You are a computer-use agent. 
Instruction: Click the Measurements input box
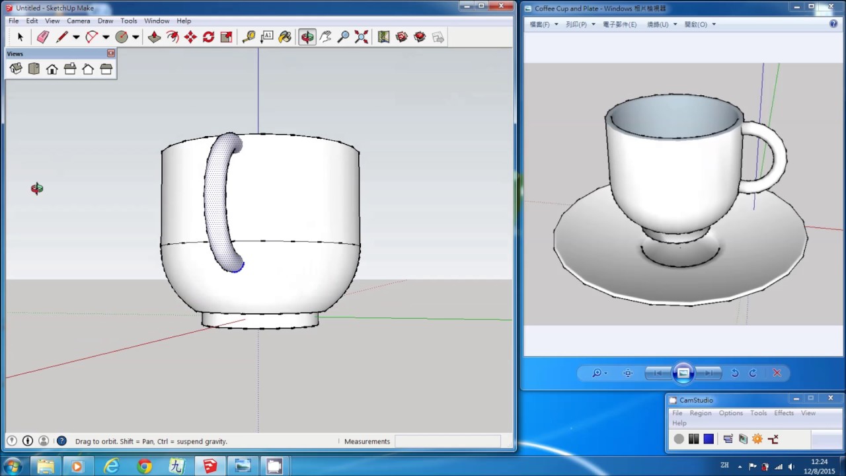[447, 442]
